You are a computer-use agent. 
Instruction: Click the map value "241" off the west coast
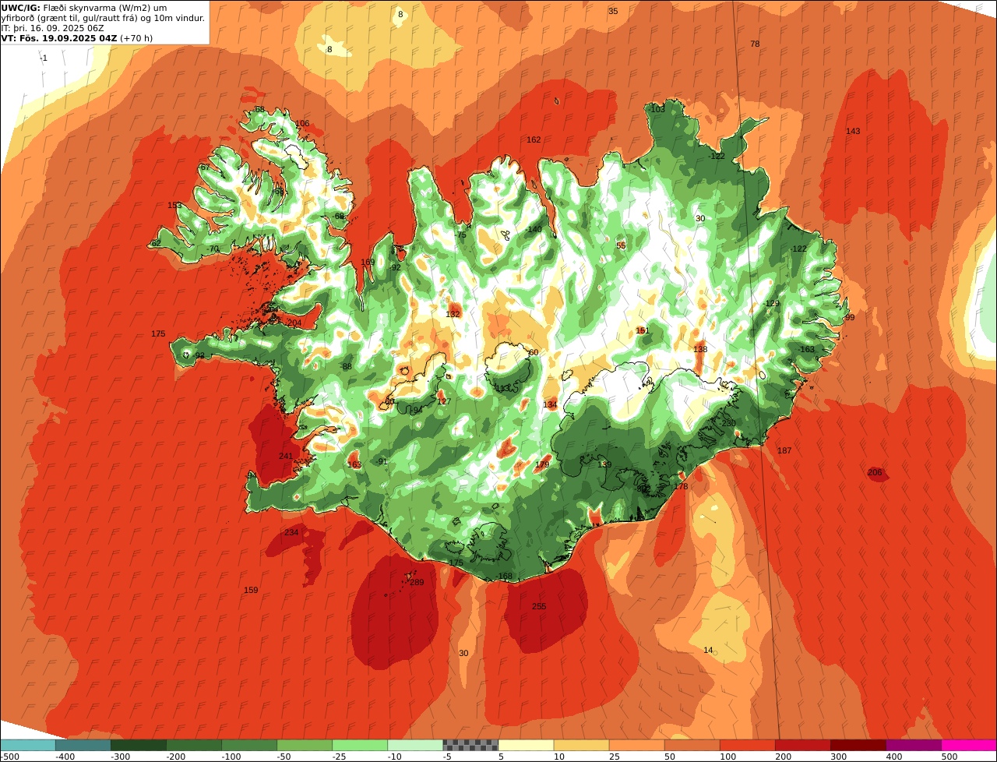click(x=286, y=456)
